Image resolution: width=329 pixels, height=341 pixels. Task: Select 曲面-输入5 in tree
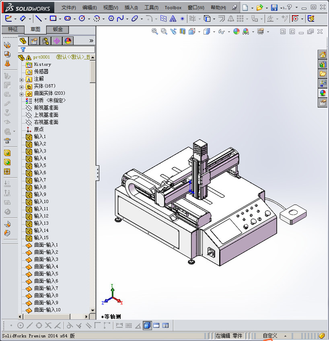(x=46, y=274)
